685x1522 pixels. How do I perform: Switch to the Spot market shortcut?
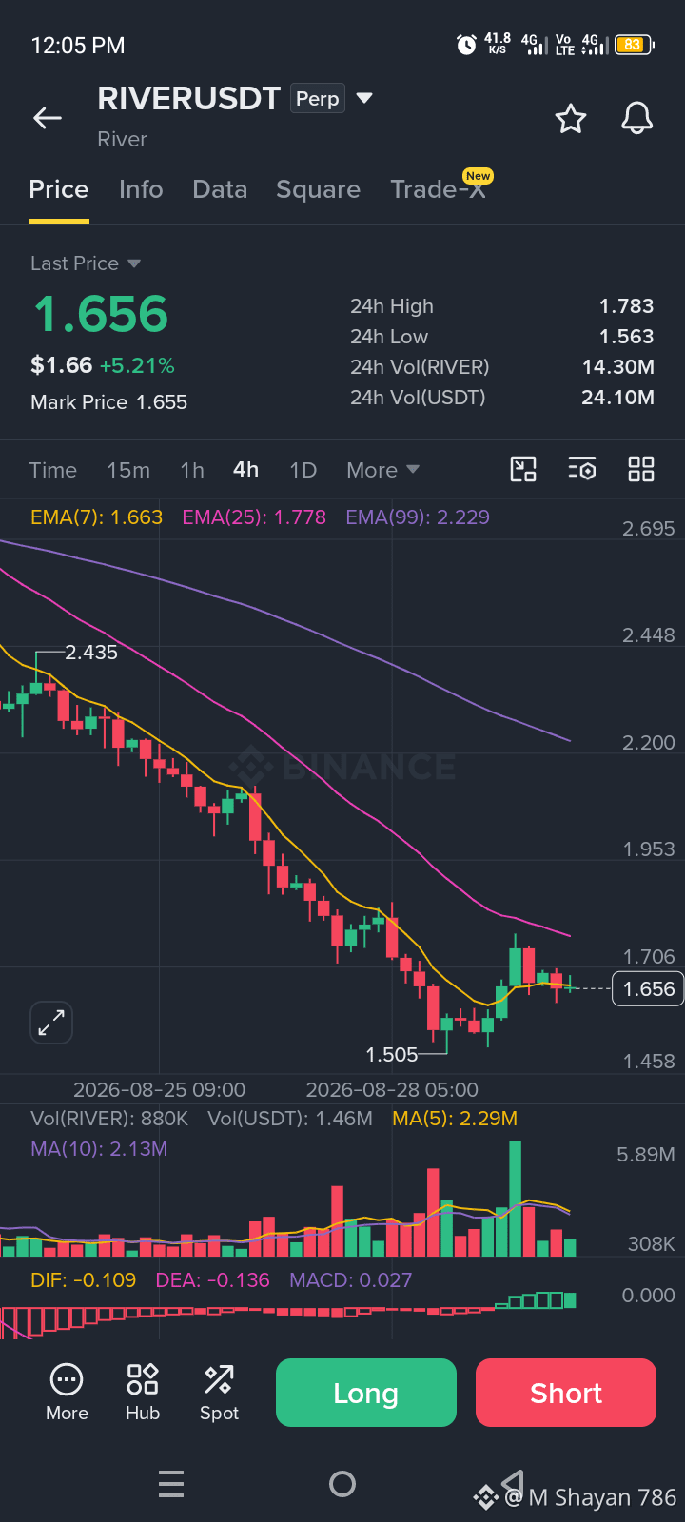click(219, 1393)
